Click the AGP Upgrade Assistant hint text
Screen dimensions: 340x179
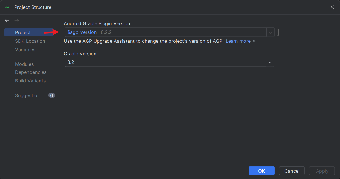click(x=144, y=41)
